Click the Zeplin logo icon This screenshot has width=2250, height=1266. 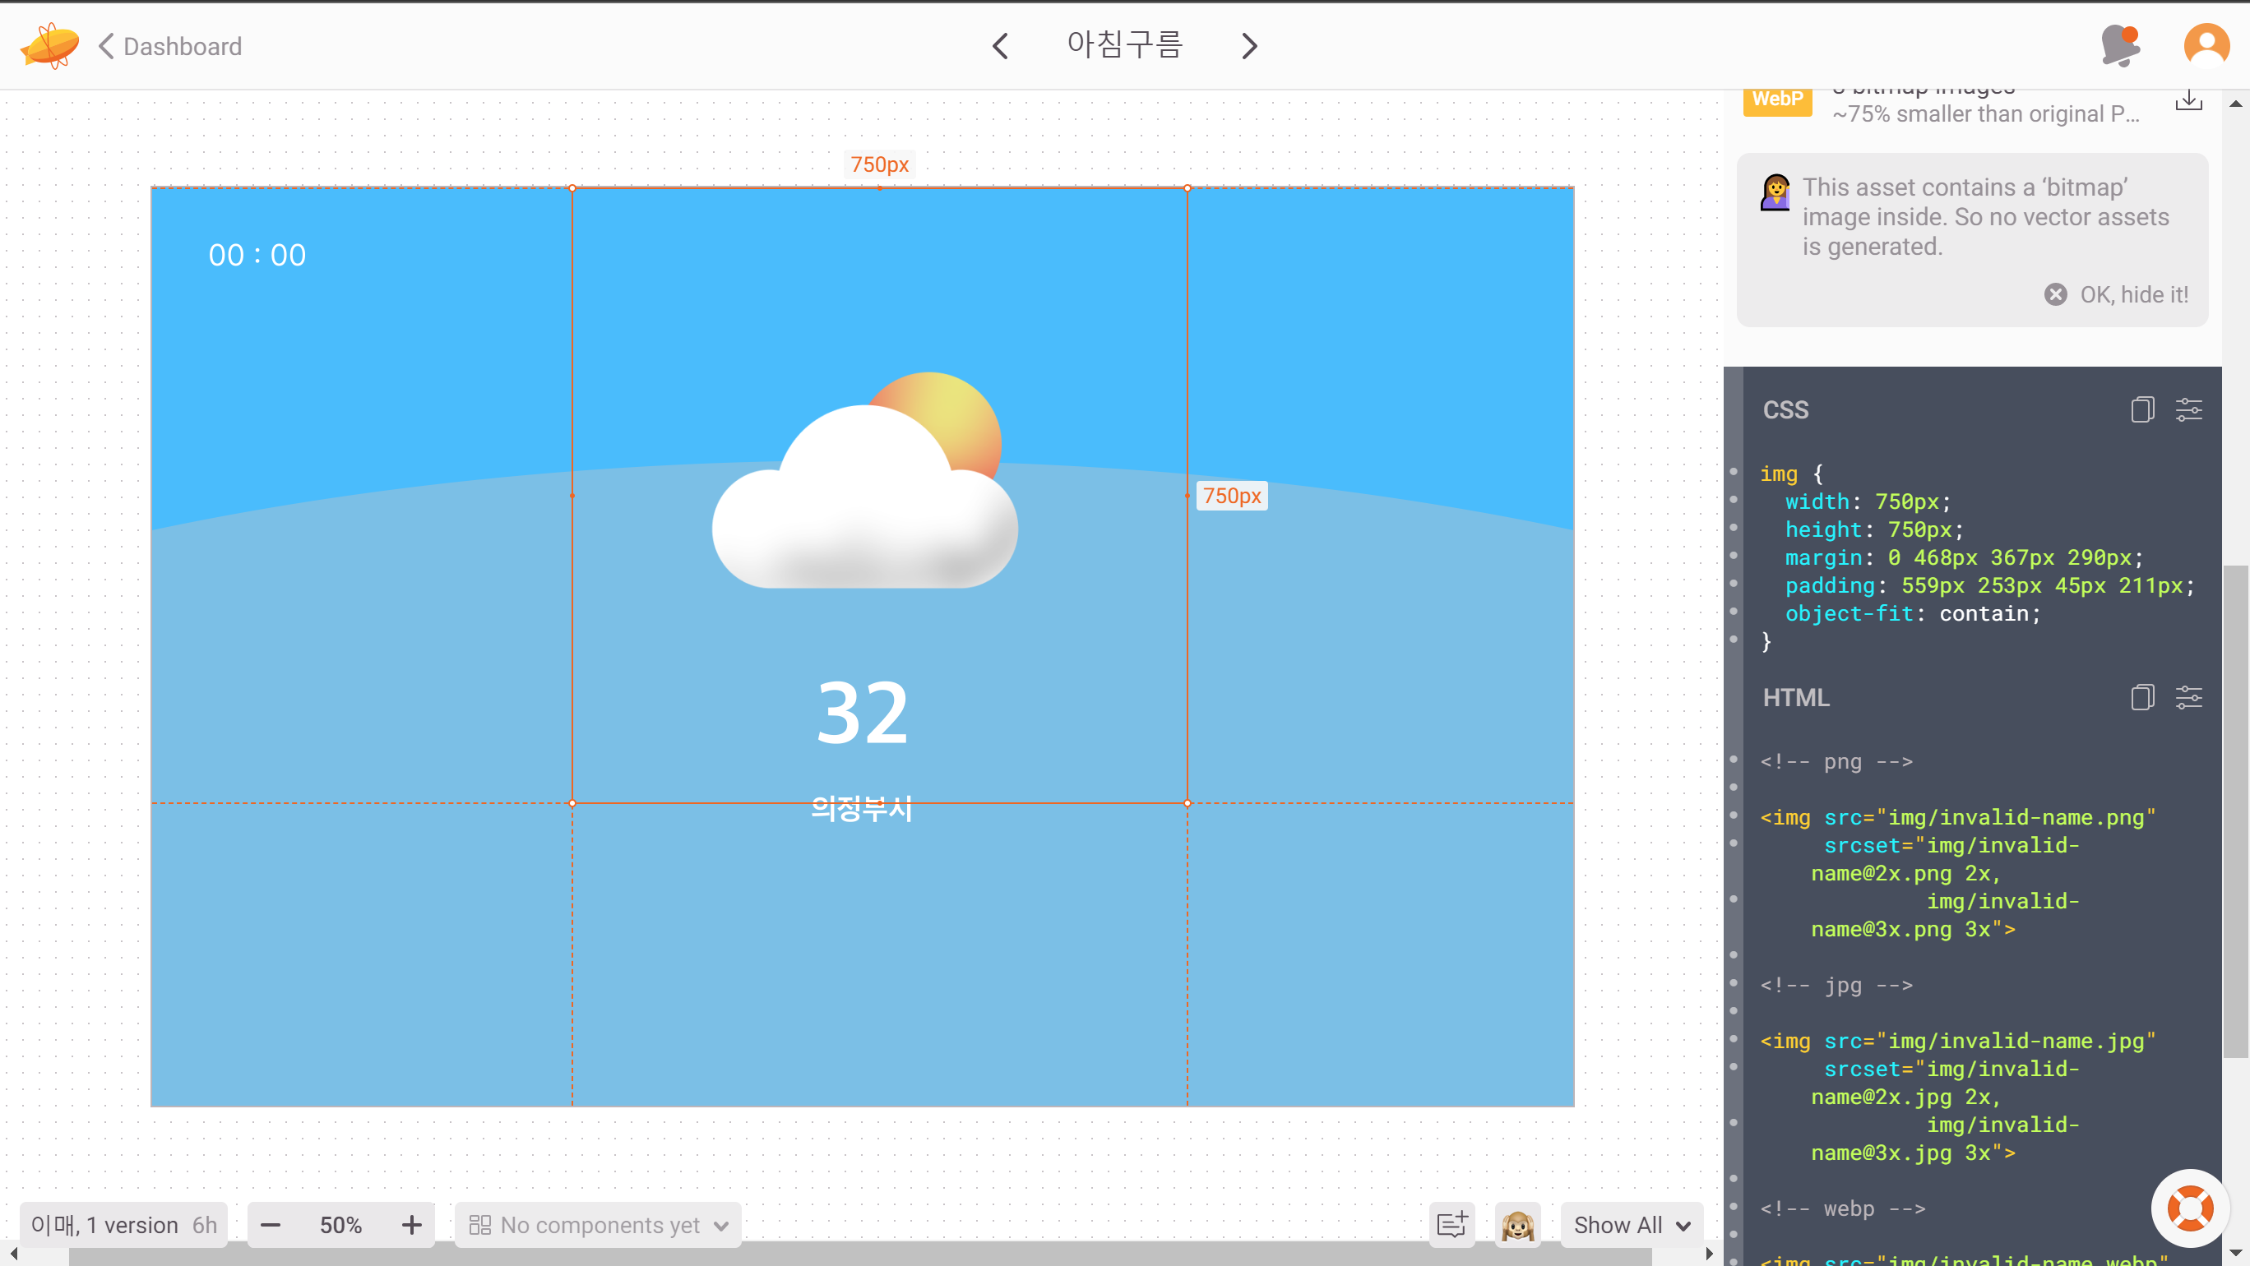point(49,45)
